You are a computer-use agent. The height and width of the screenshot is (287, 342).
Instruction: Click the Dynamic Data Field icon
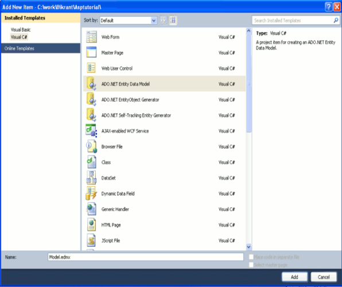tap(91, 193)
